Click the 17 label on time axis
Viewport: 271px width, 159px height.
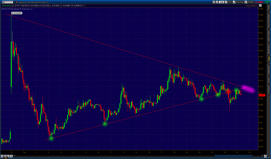[237, 152]
